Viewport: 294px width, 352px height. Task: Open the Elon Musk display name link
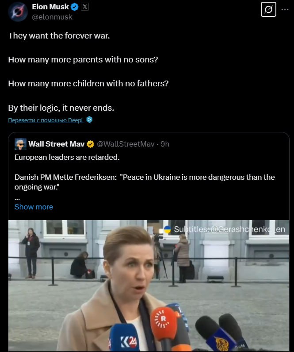(50, 7)
